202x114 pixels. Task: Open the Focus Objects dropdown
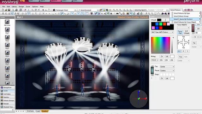[x=183, y=28]
